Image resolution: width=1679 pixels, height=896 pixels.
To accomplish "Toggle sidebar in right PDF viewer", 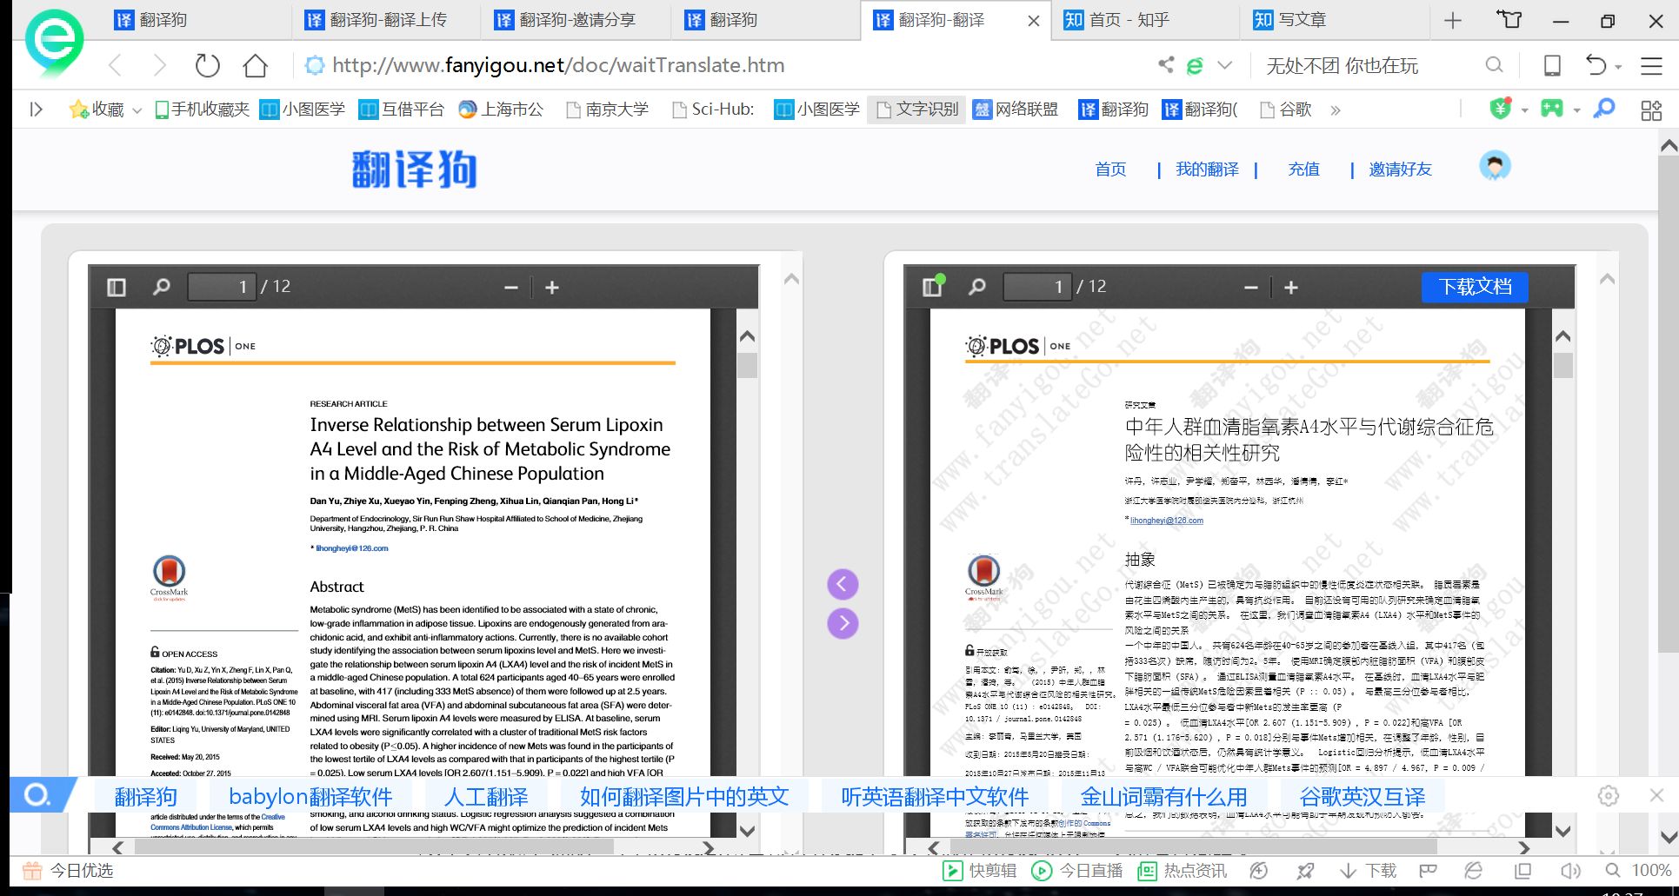I will [932, 287].
